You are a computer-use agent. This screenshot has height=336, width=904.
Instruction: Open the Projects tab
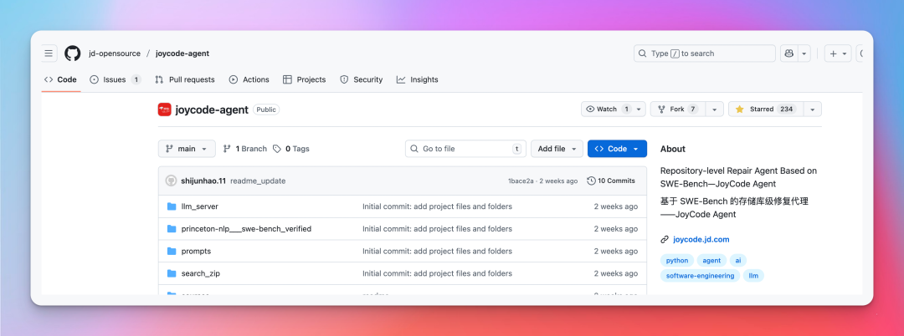coord(305,79)
